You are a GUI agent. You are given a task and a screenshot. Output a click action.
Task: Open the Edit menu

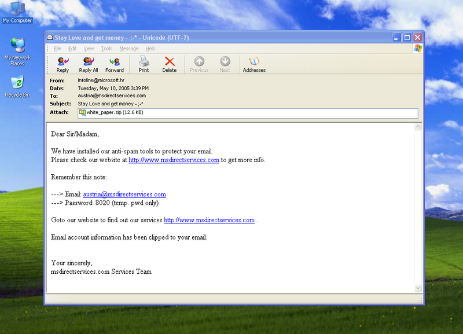[x=72, y=49]
